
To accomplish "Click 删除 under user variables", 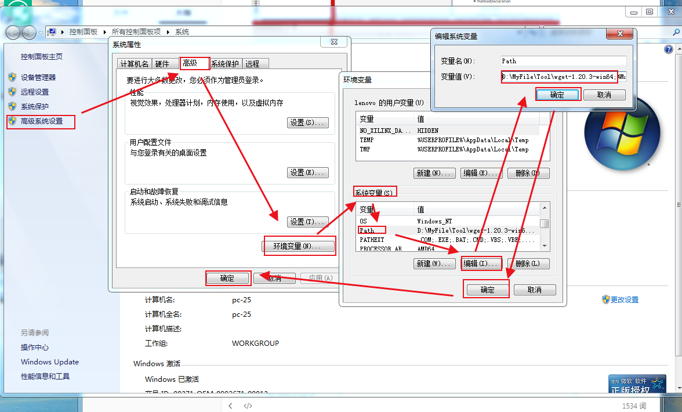I will (528, 172).
